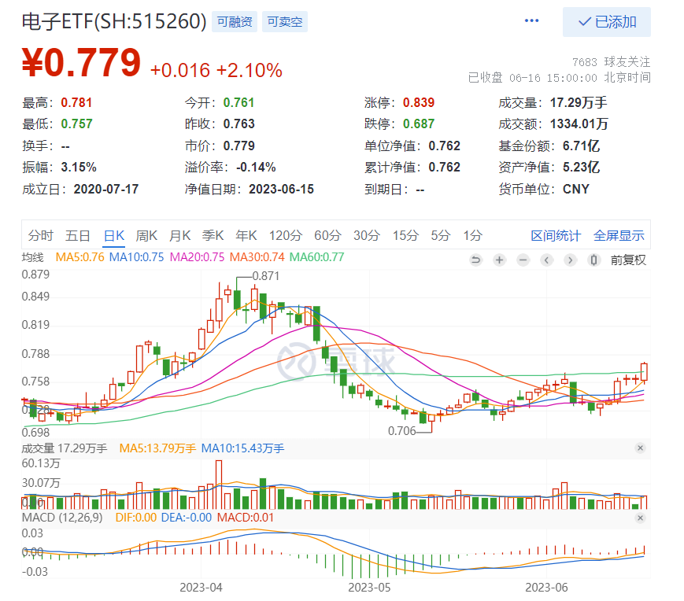This screenshot has width=684, height=601.
Task: Click the 溢价率 -0.14% value
Action: click(x=256, y=168)
